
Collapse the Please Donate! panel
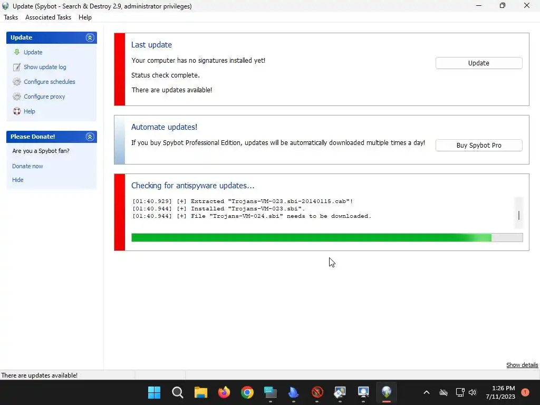point(90,137)
